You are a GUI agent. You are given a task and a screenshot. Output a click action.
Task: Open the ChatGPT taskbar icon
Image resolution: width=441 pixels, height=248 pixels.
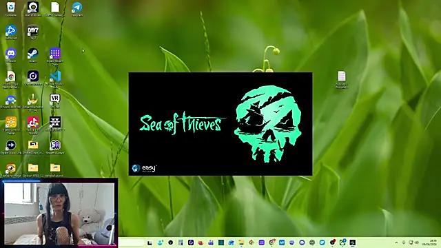pyautogui.click(x=312, y=242)
